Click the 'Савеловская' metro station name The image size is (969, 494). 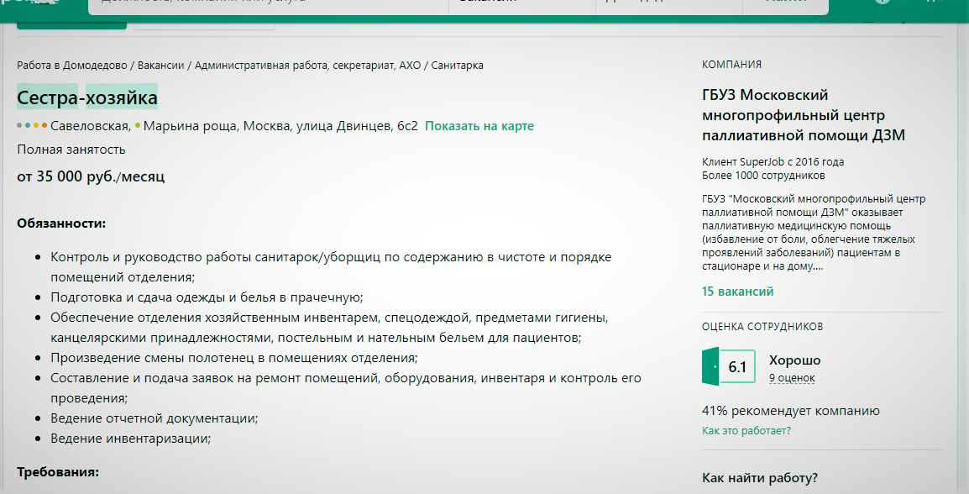(x=90, y=126)
